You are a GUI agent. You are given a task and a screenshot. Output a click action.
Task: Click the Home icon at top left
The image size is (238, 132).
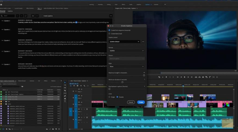pos(2,5)
